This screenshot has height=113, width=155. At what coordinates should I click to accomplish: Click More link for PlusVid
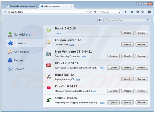(x=94, y=91)
